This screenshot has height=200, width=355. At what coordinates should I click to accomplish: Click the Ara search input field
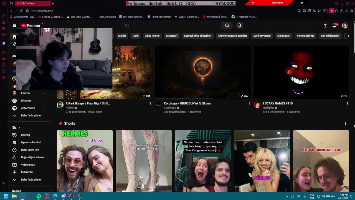pyautogui.click(x=171, y=26)
